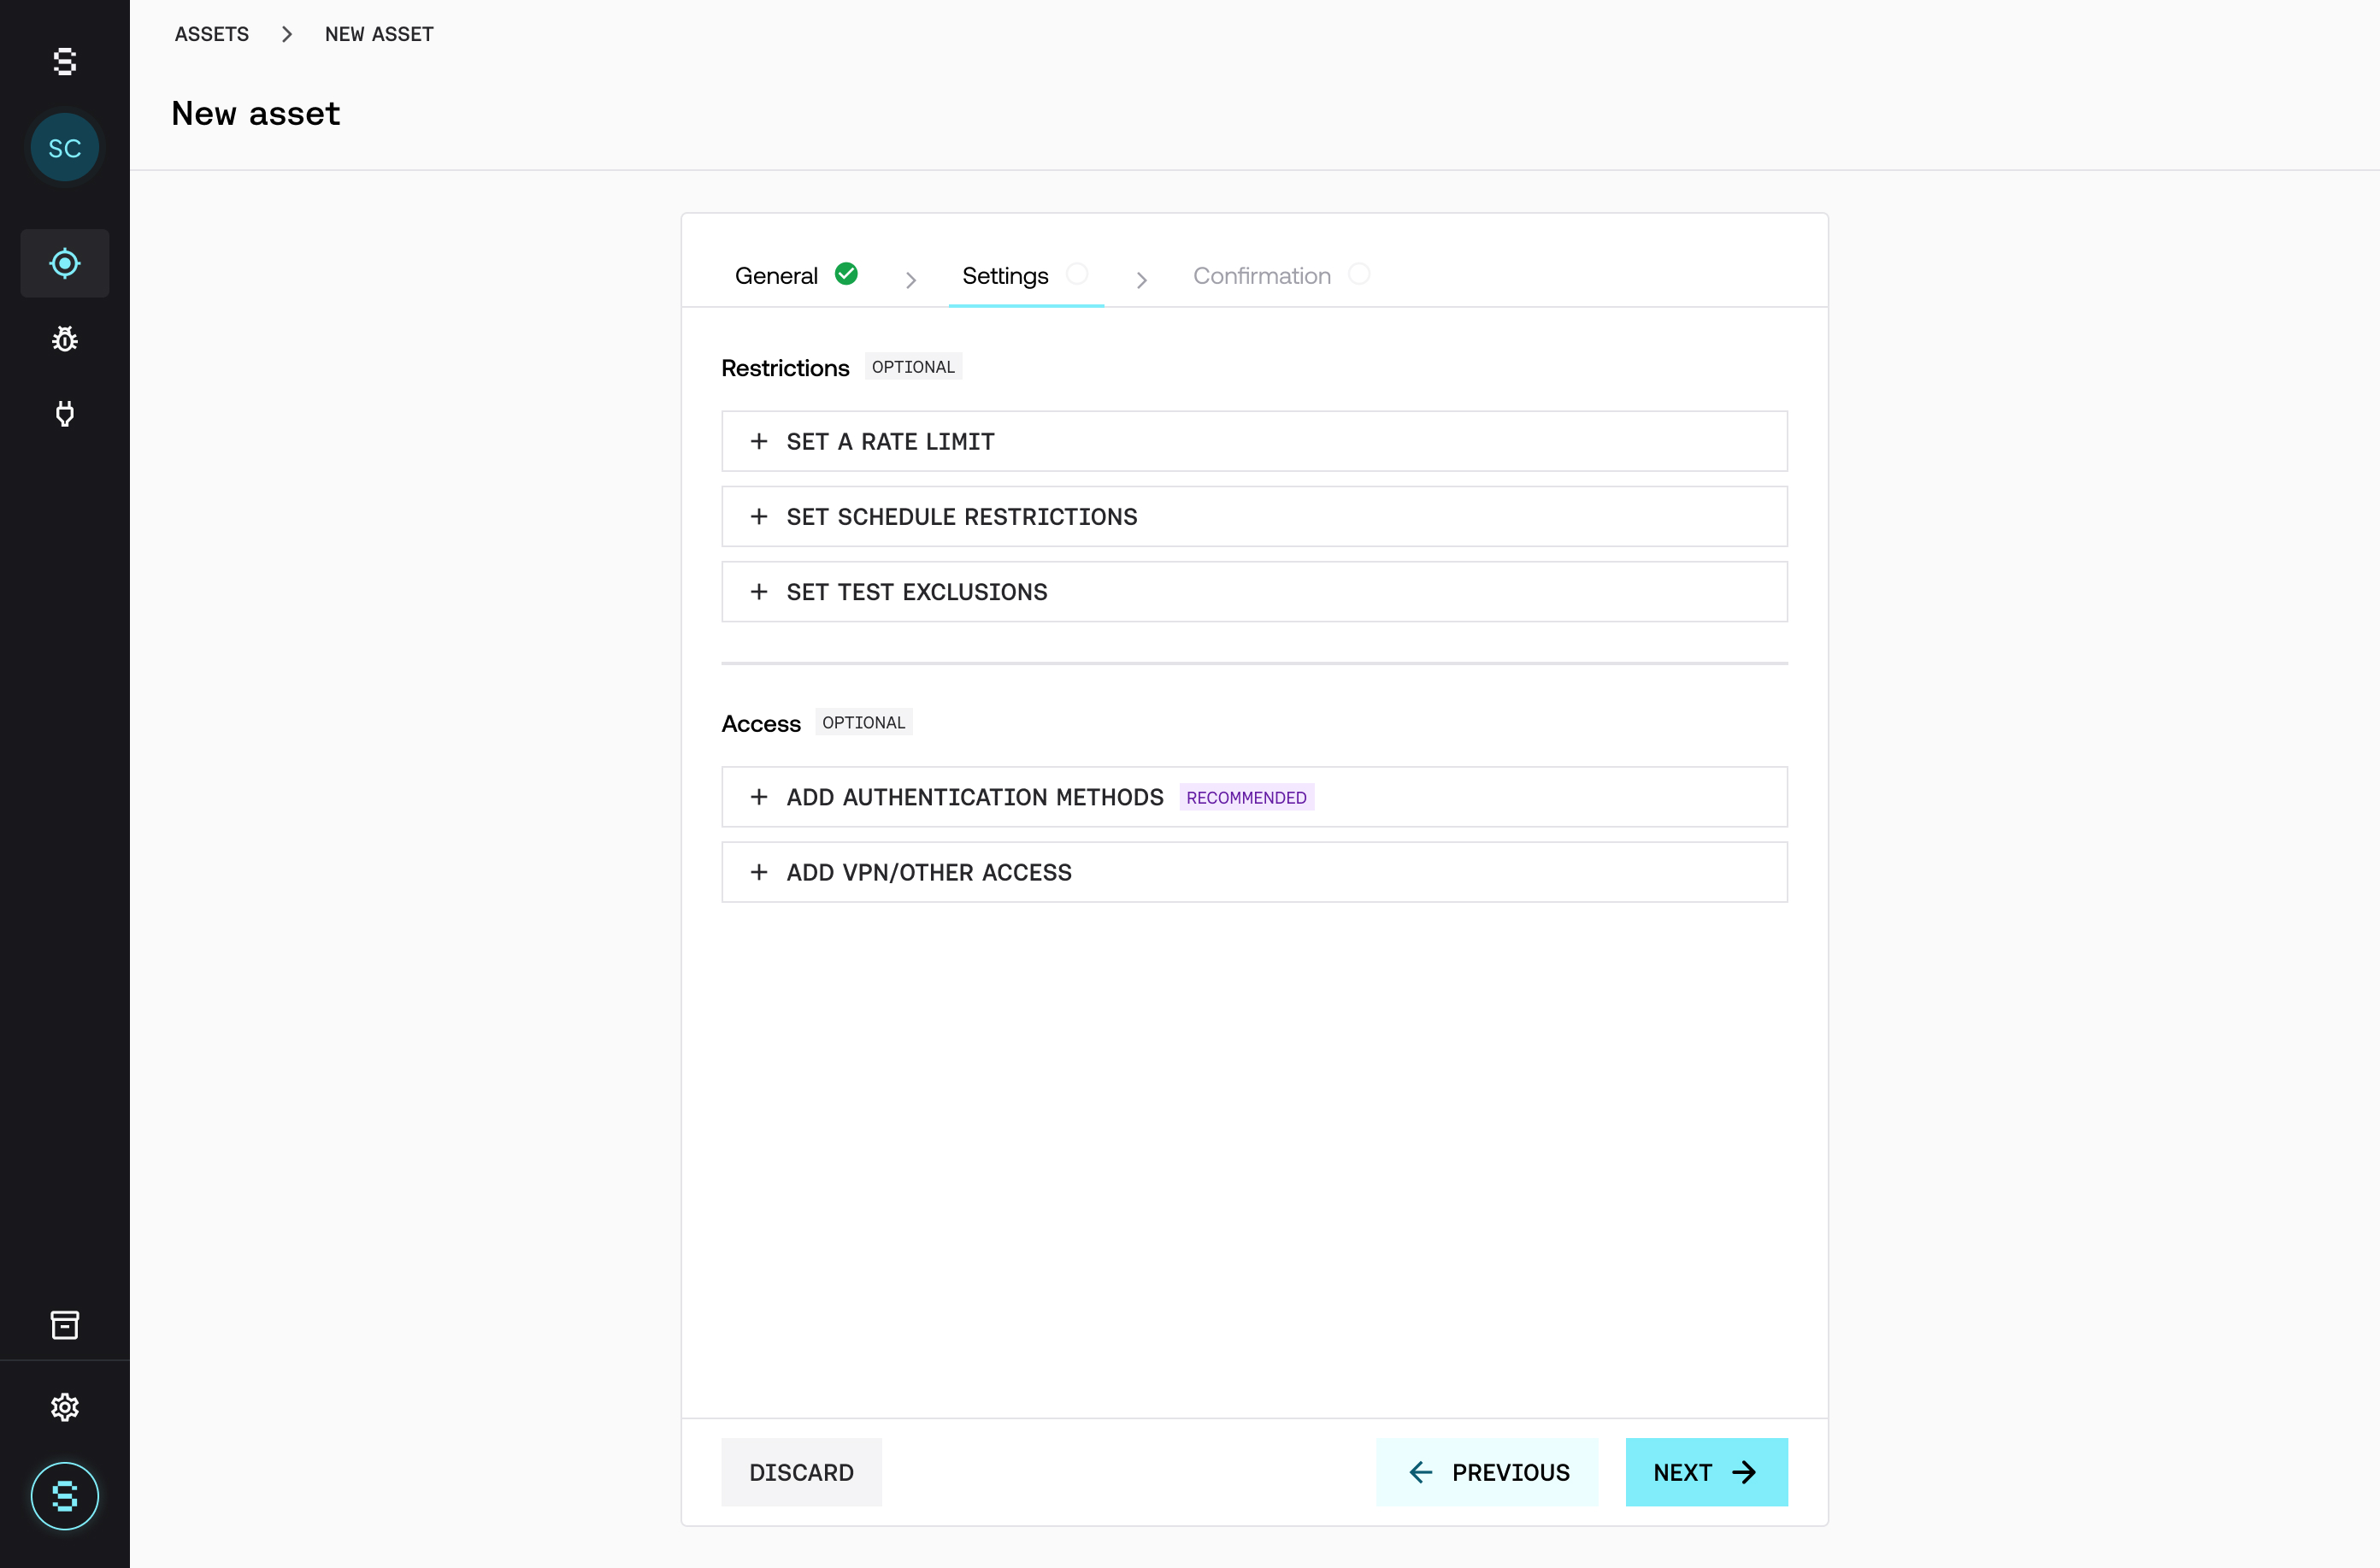Viewport: 2380px width, 1568px height.
Task: Click the Discard button
Action: coord(801,1472)
